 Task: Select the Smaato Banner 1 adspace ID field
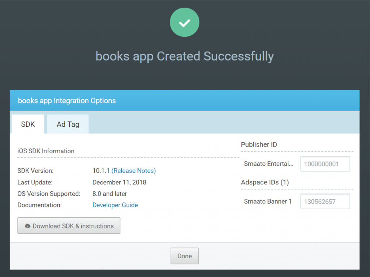[x=325, y=201]
